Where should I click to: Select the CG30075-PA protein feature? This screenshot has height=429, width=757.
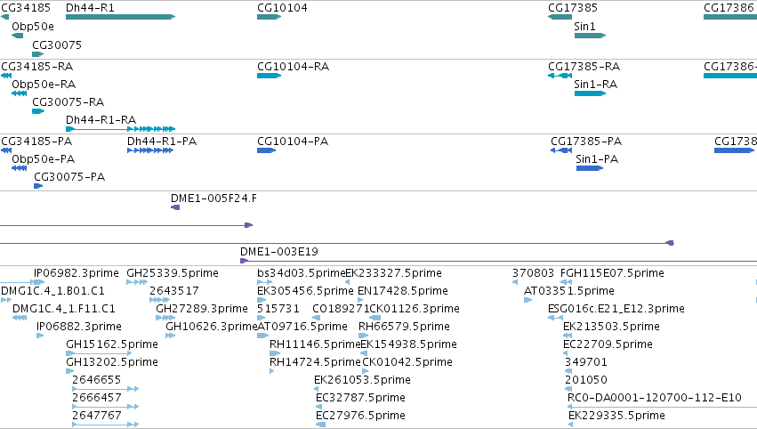click(38, 186)
